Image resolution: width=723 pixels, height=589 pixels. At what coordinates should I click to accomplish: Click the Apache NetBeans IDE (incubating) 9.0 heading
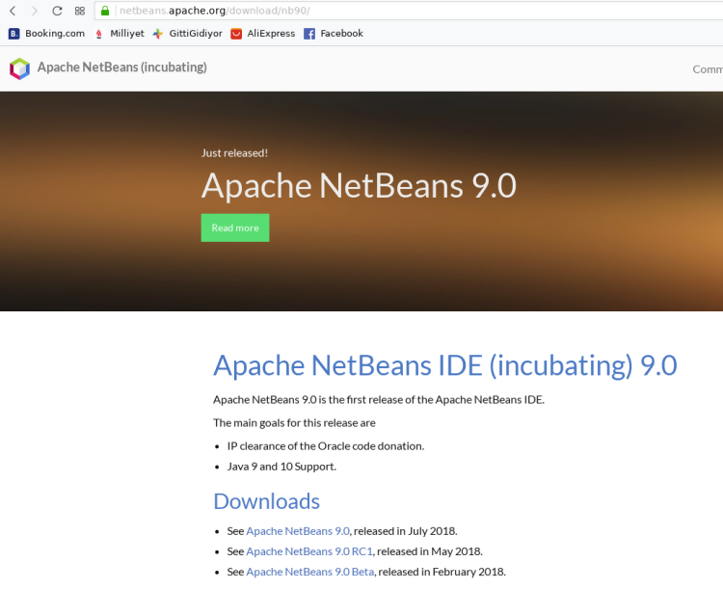click(x=445, y=365)
